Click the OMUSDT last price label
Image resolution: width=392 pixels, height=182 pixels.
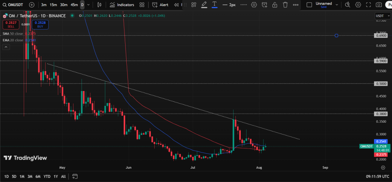tap(366, 146)
